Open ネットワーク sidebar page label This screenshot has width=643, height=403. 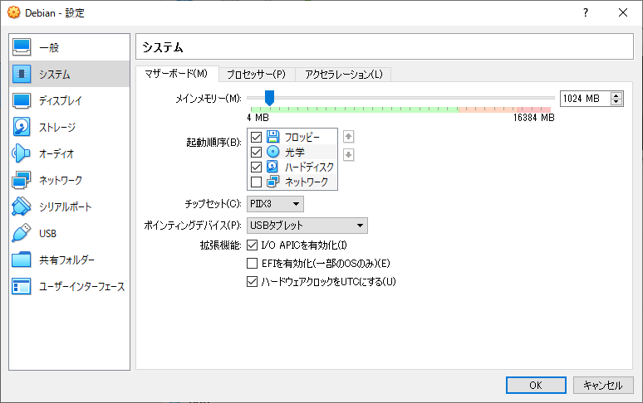click(61, 181)
